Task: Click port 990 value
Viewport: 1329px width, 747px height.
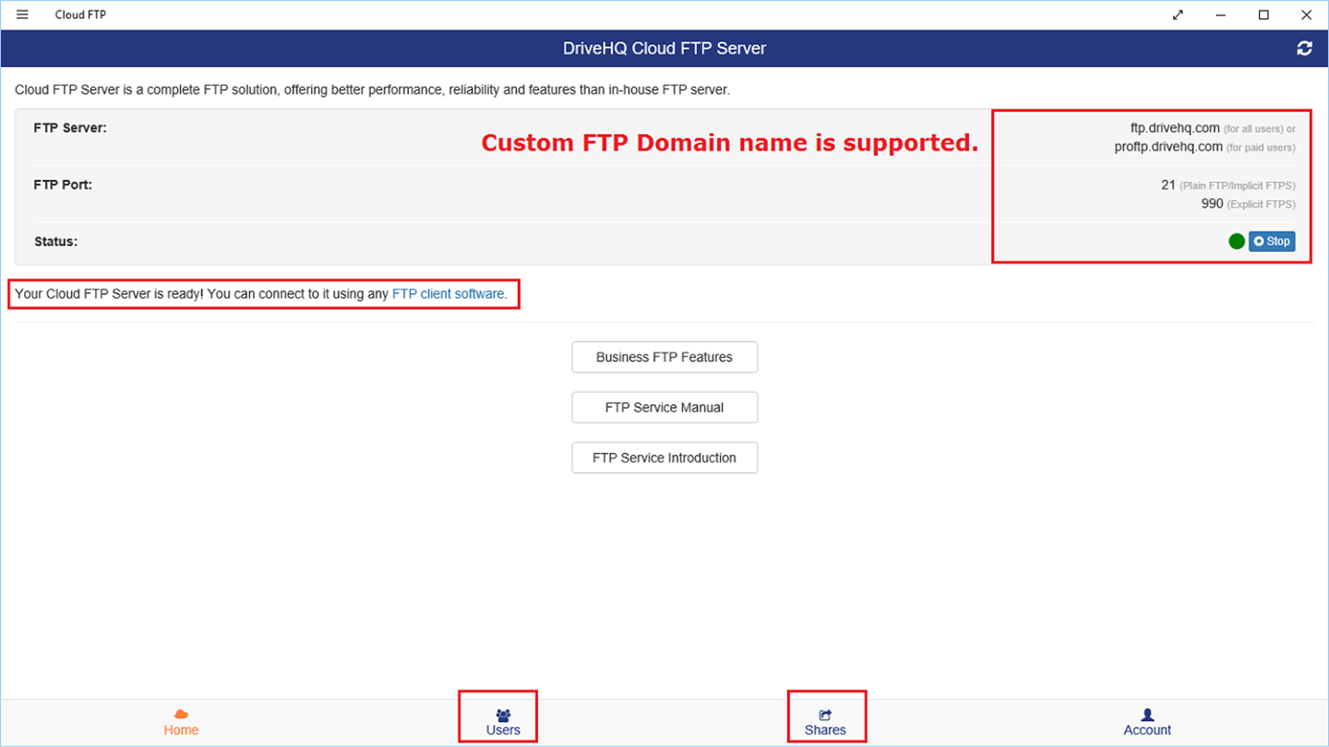Action: [x=1212, y=204]
